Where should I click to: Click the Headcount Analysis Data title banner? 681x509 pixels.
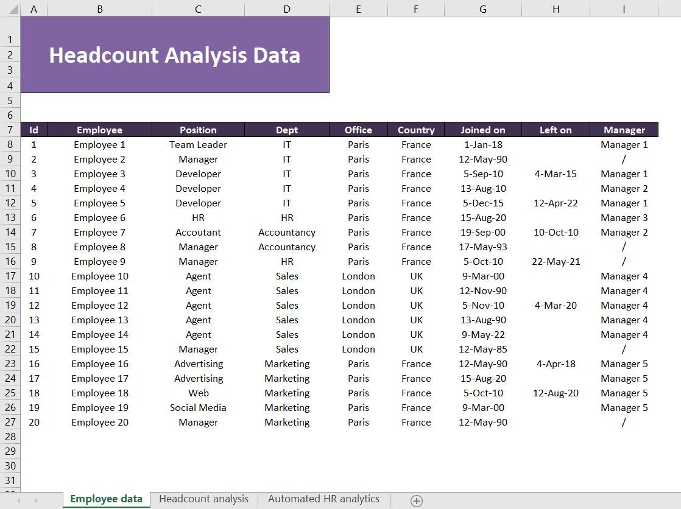pos(175,55)
